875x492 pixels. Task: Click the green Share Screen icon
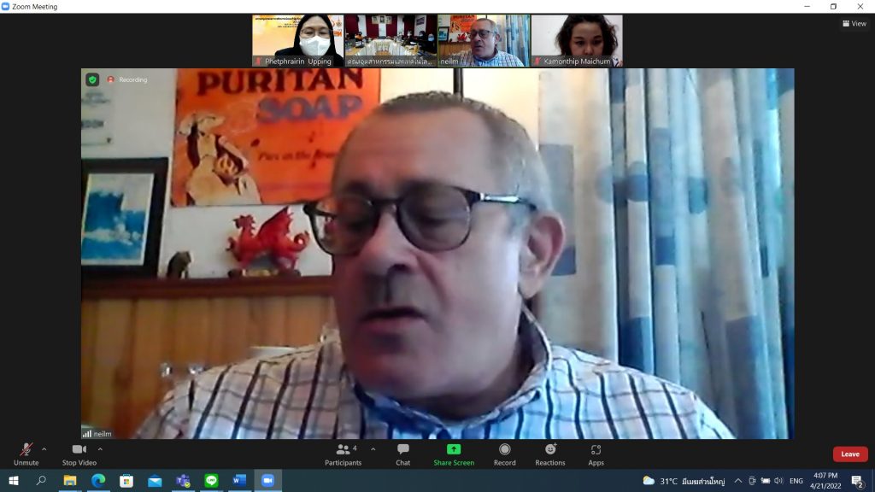coord(454,454)
